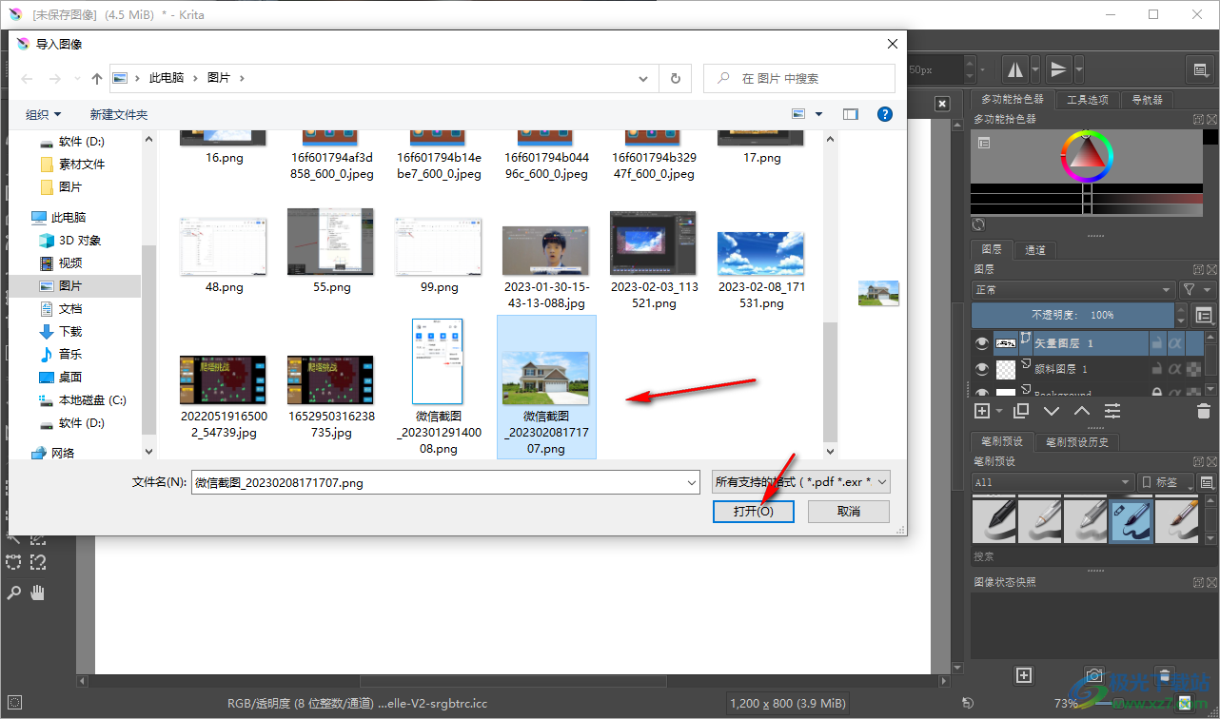1220x719 pixels.
Task: Open the layer filter funnel dropdown
Action: click(x=1198, y=289)
